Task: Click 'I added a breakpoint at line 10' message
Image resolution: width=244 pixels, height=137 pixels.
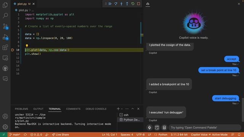Action: 169,84
